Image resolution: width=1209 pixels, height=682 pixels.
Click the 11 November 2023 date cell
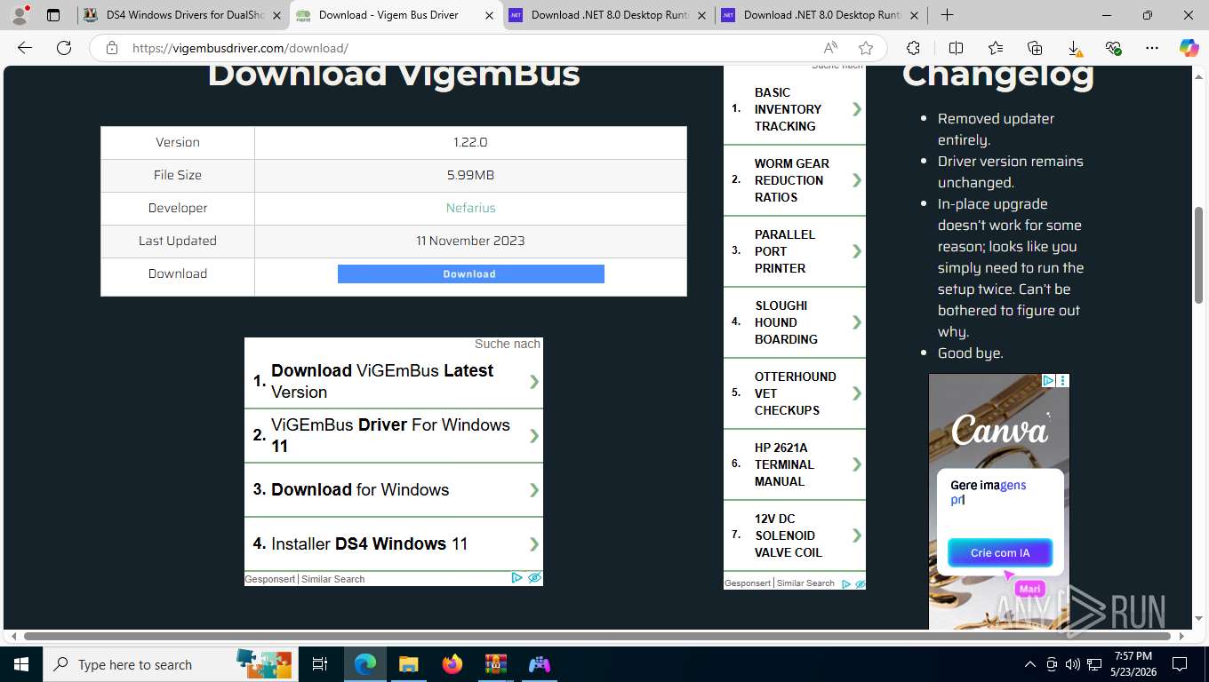coord(470,241)
